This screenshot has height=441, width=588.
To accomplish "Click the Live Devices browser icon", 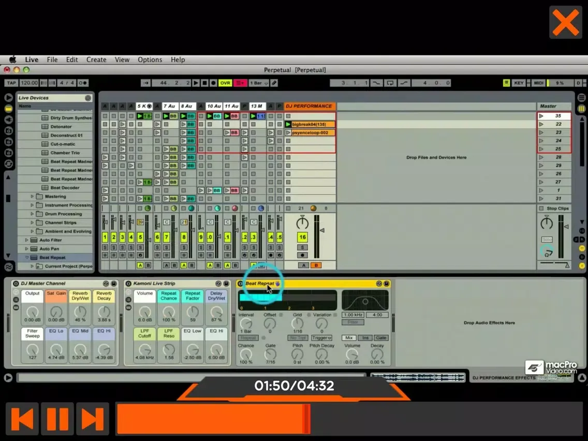I will [8, 108].
